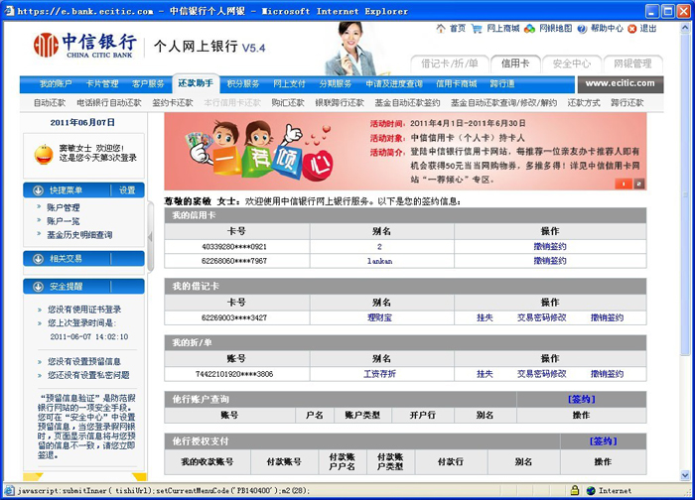Click 挂失 for the 工资存折 account
Image resolution: width=695 pixels, height=500 pixels.
[x=485, y=374]
